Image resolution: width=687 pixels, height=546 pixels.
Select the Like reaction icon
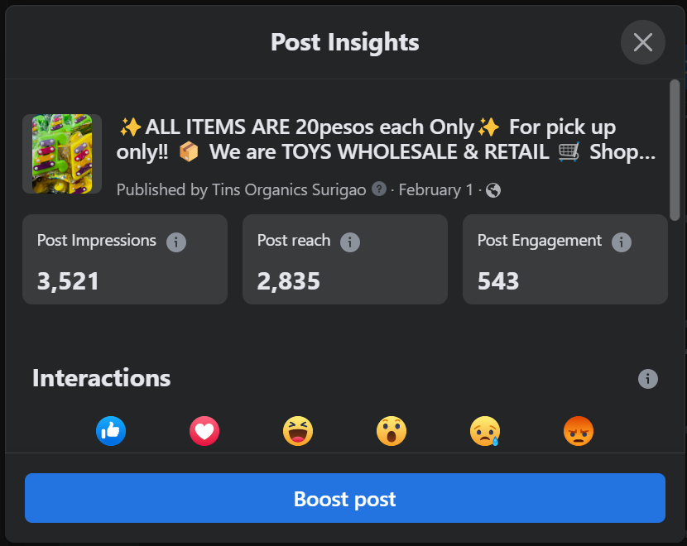click(111, 431)
